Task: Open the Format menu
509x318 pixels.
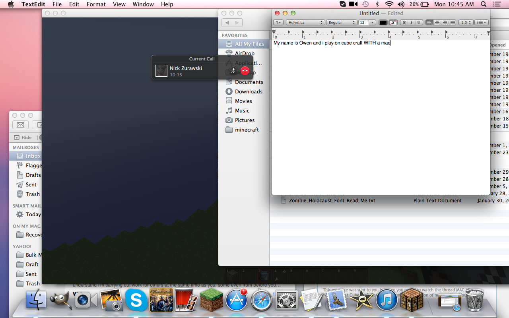Action: (96, 4)
